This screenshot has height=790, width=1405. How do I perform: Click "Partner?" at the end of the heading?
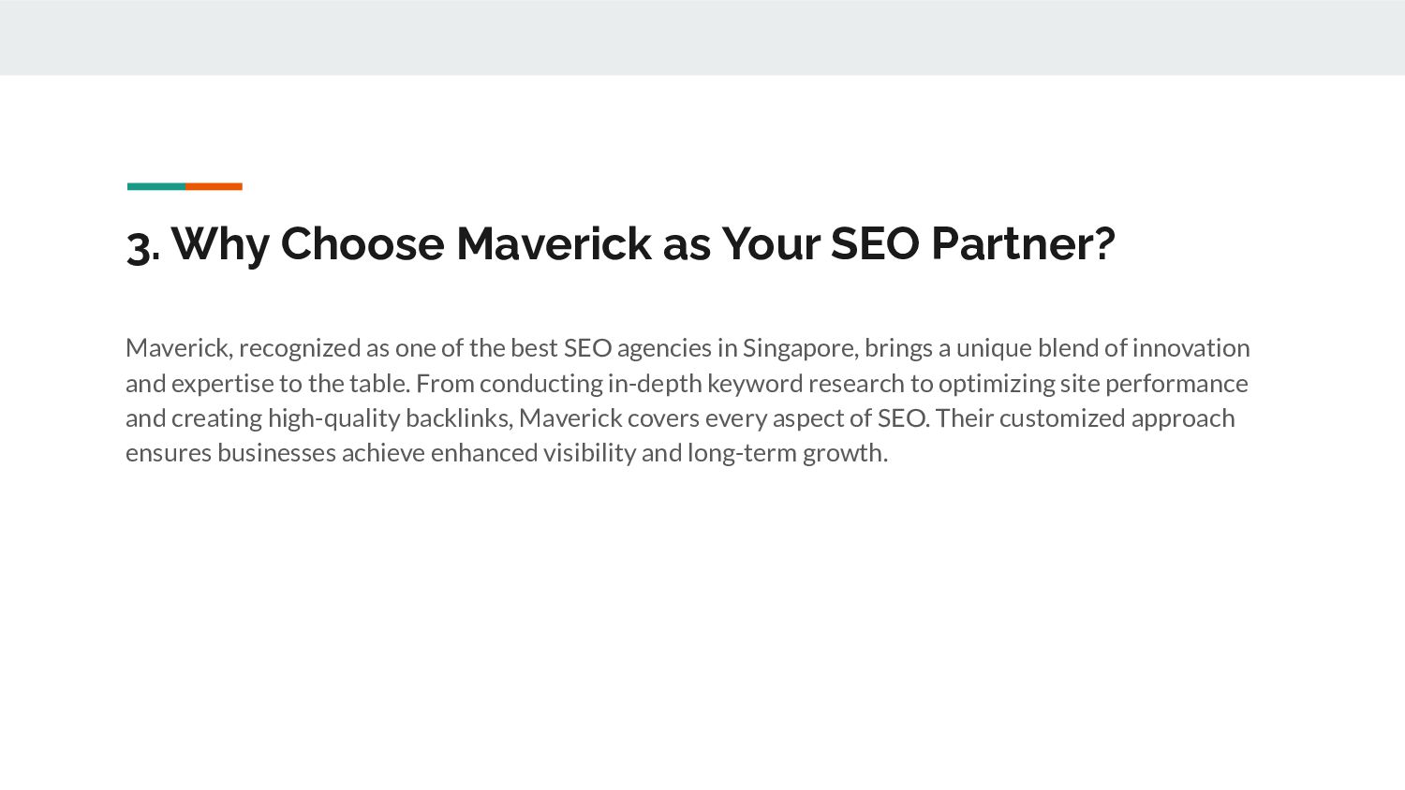(1023, 243)
